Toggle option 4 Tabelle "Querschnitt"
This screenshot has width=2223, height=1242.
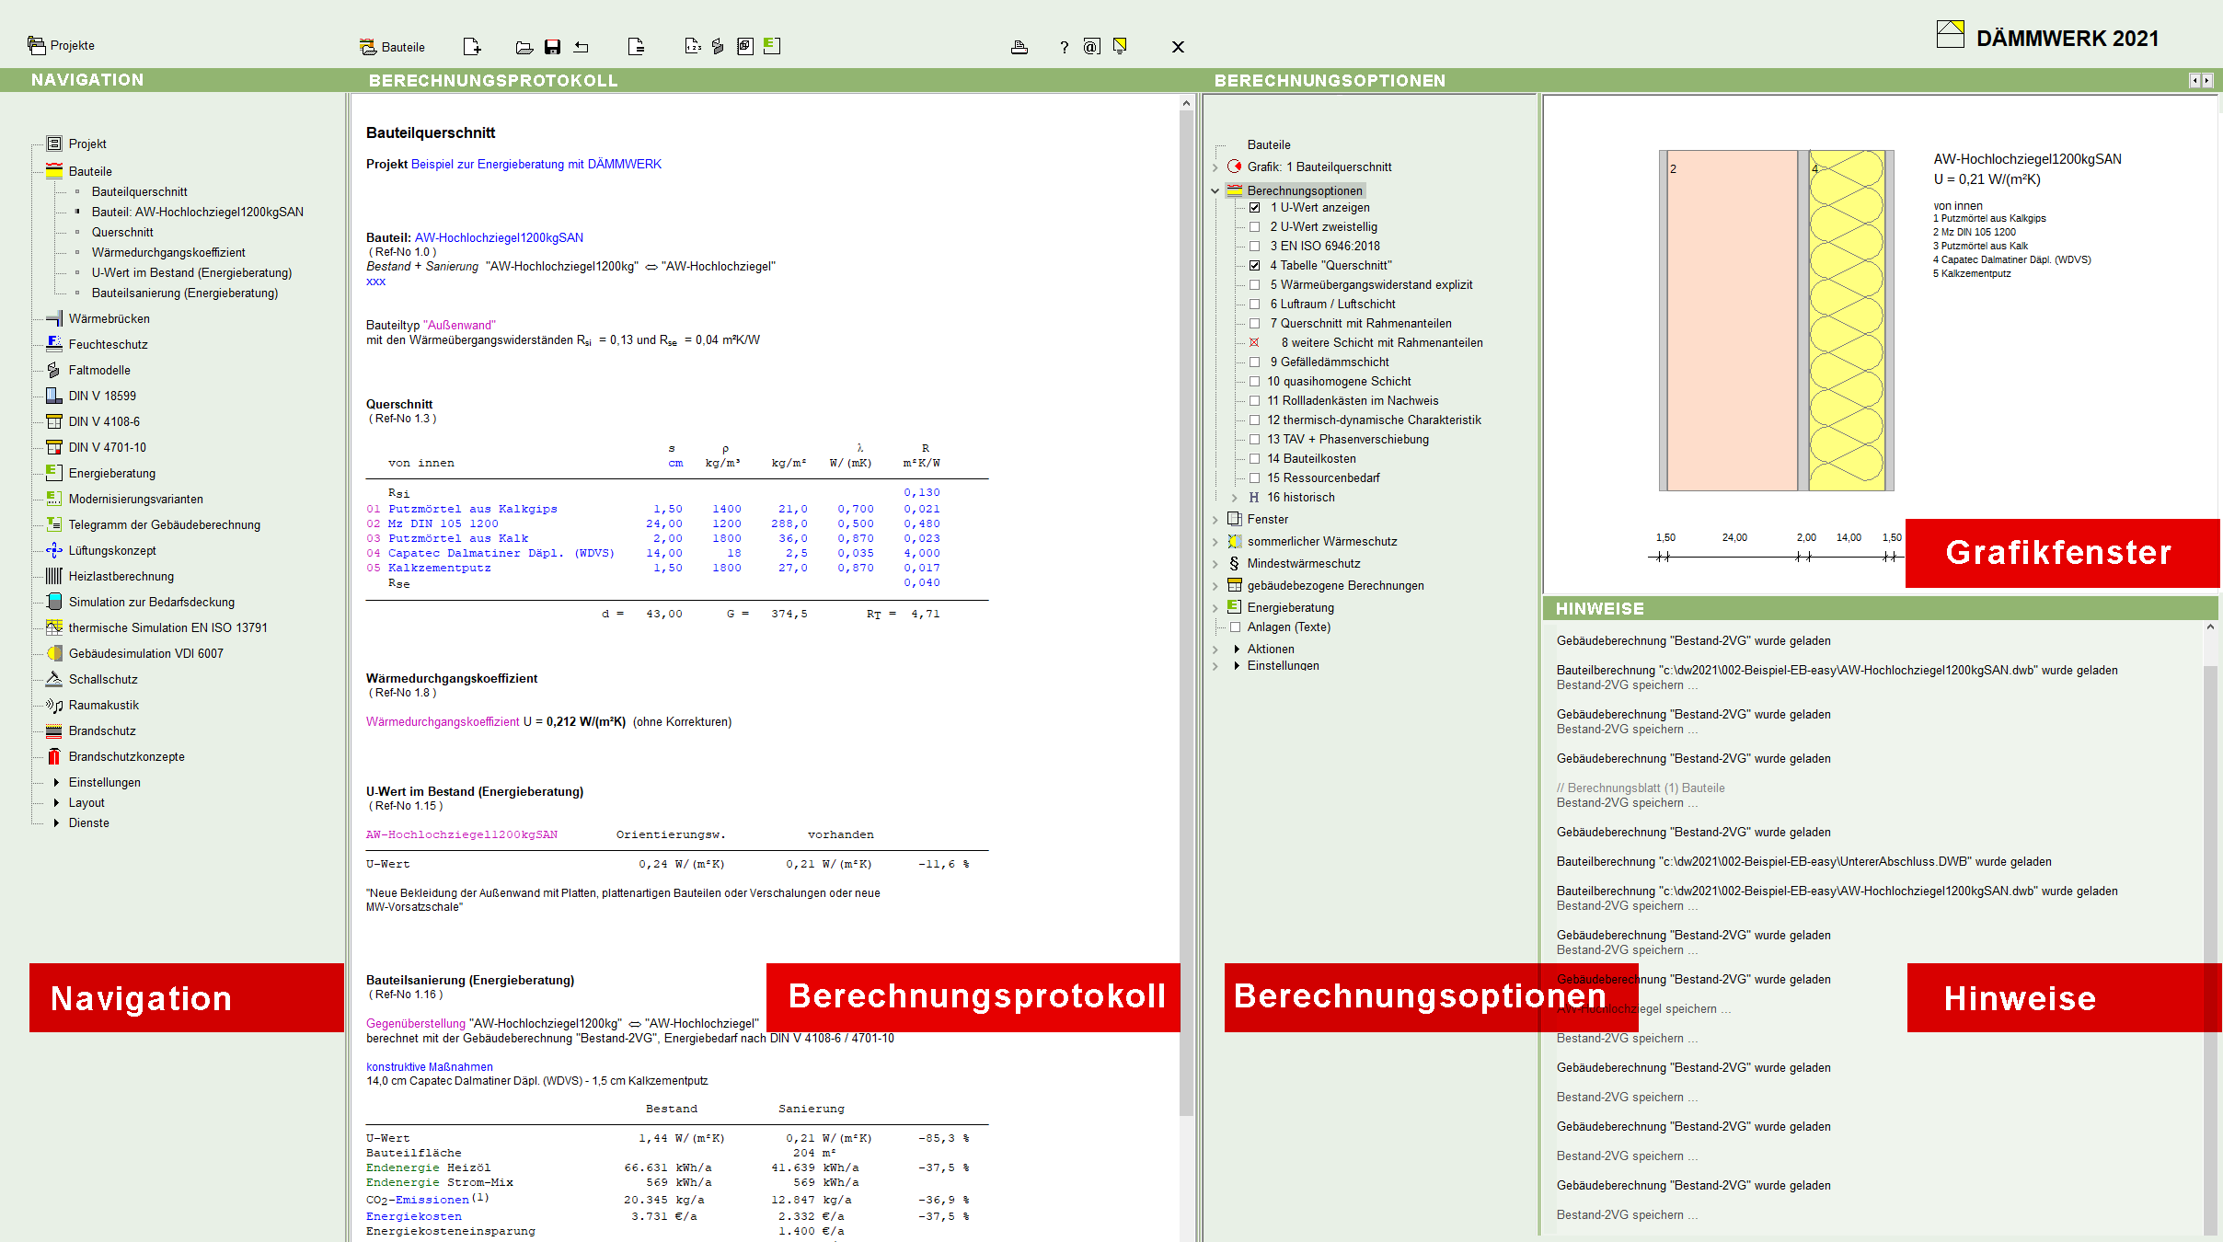click(x=1254, y=266)
